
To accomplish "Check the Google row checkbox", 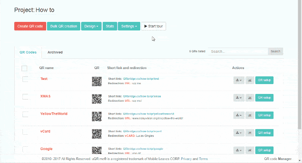I will 25,149.
